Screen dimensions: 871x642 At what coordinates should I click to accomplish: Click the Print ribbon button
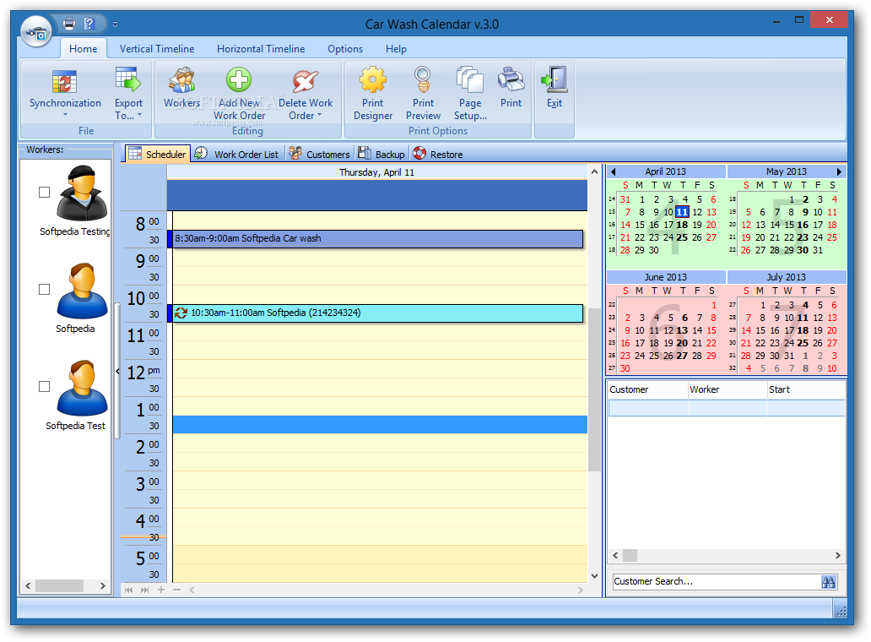point(511,88)
